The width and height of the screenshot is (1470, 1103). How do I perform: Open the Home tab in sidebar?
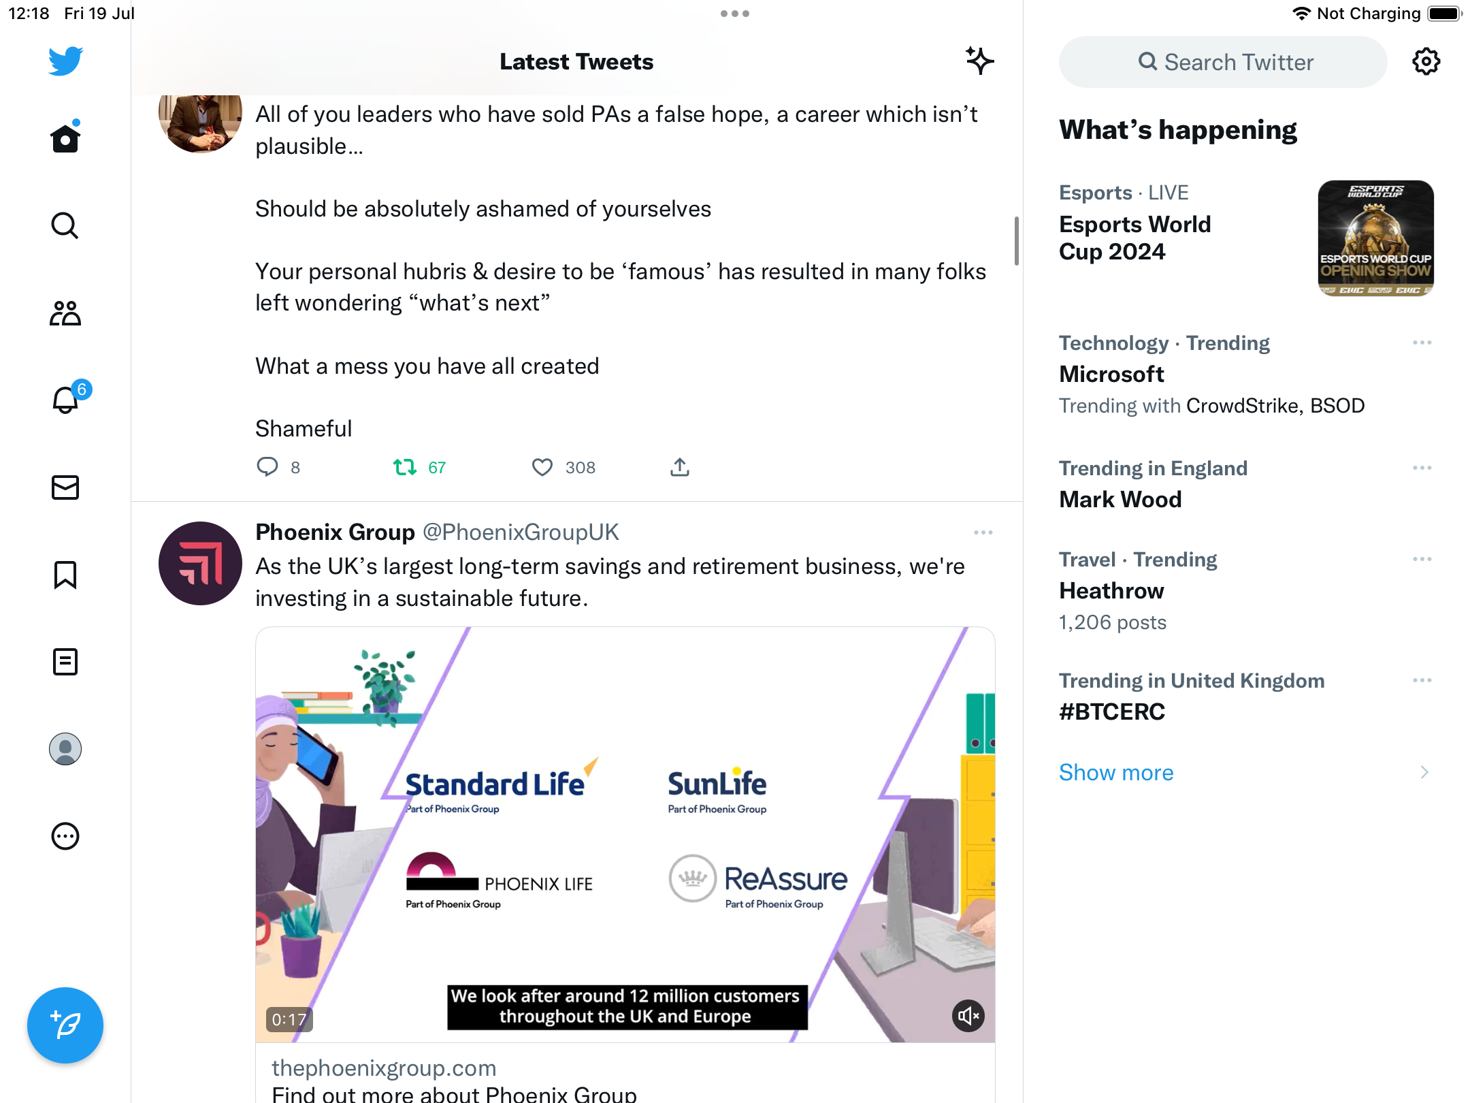(65, 139)
